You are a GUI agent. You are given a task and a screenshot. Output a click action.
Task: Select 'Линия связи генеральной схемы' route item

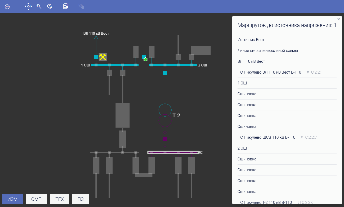coord(267,51)
